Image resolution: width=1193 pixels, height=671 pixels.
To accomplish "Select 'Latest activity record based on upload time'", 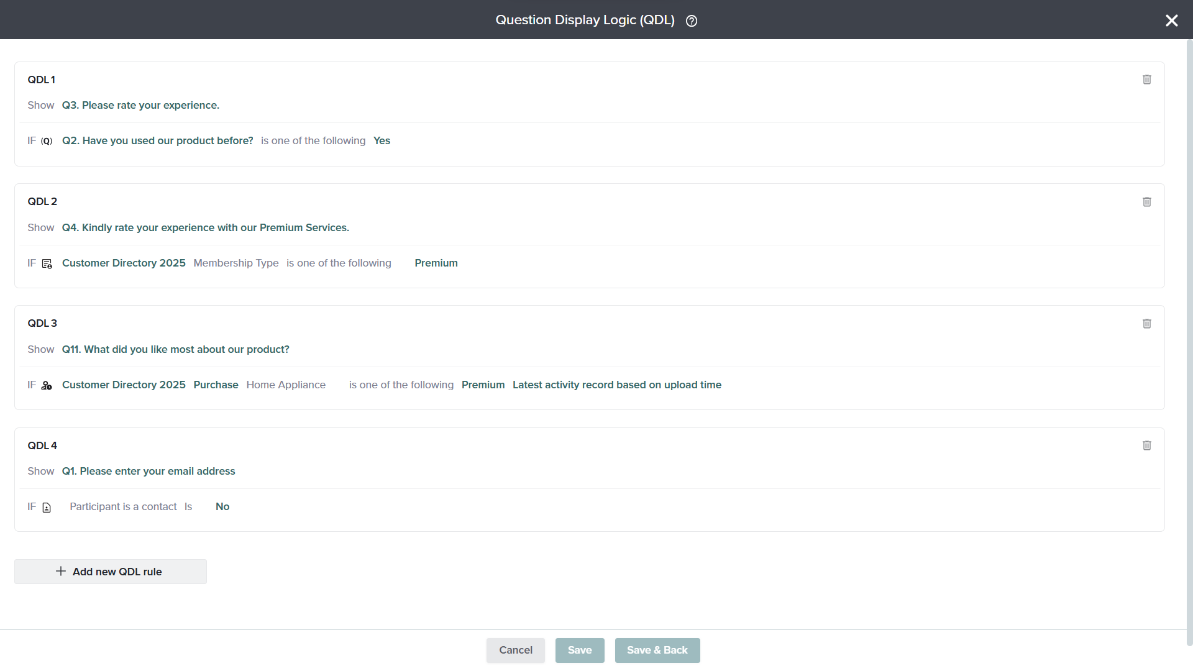I will point(616,385).
